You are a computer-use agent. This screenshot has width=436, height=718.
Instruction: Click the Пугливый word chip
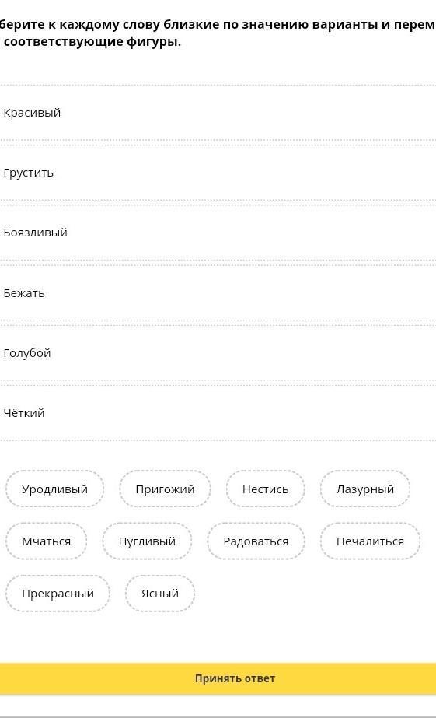pos(147,541)
